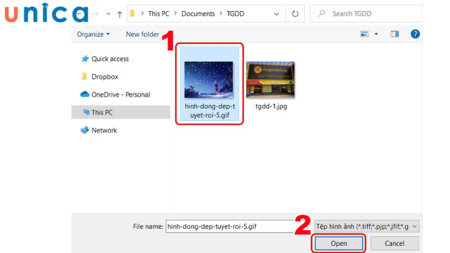
Task: Select the tgdd-1.jpg thumbnail
Action: [271, 85]
